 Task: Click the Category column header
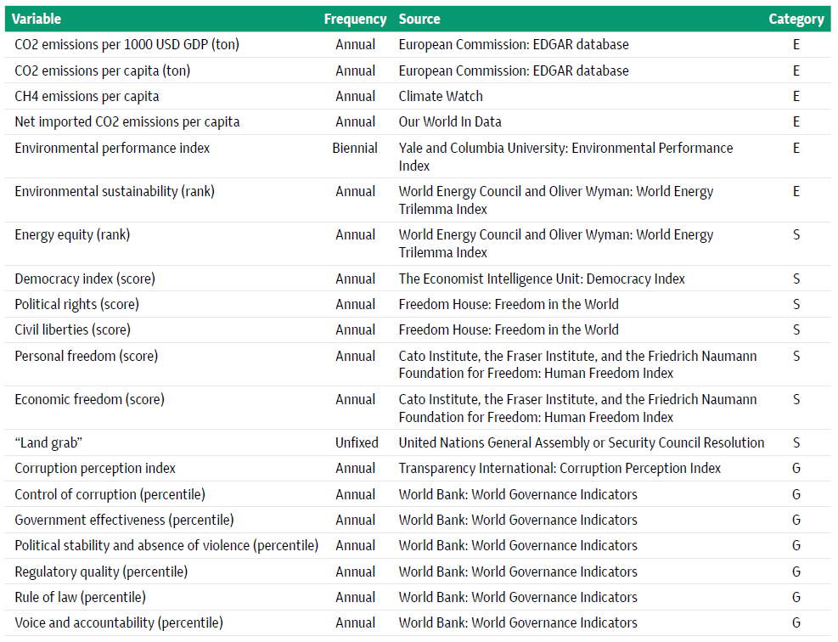pos(796,20)
